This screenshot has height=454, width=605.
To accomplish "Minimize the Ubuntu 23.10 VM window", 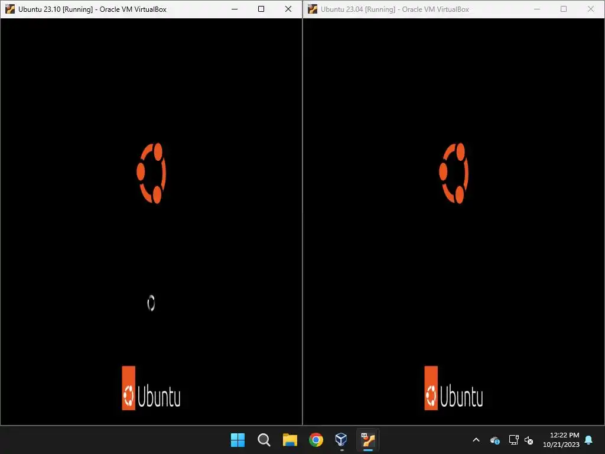I will (234, 9).
